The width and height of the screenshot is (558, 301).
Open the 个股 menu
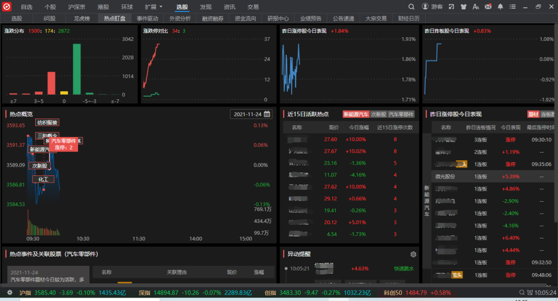click(x=50, y=7)
